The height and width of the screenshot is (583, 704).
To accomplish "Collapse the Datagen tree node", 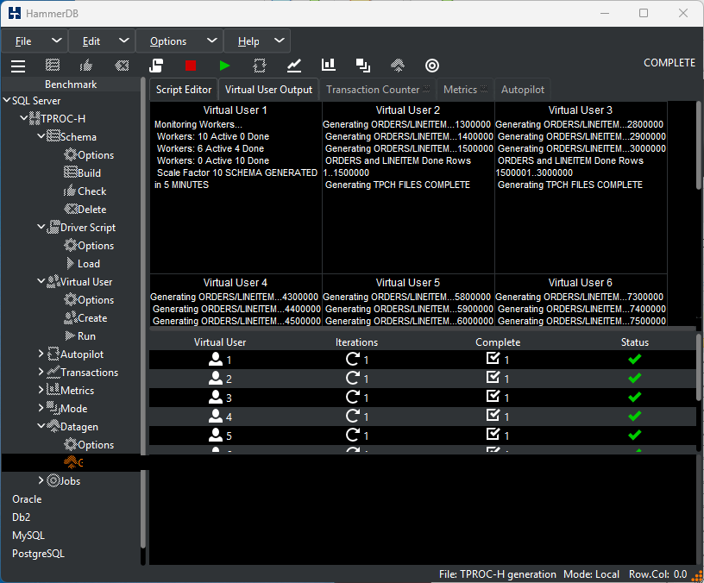I will point(41,426).
